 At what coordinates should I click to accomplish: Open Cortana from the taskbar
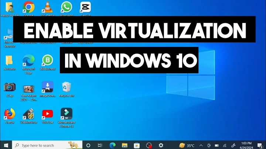tap(88, 145)
